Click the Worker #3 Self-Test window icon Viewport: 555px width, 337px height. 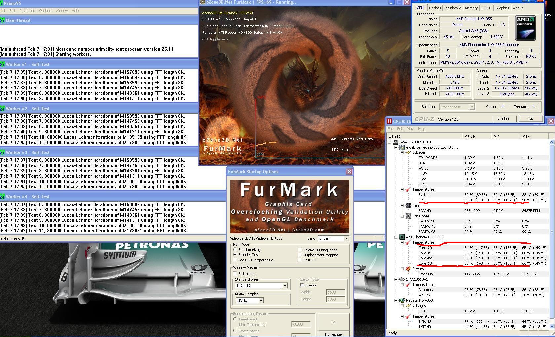(x=2, y=152)
